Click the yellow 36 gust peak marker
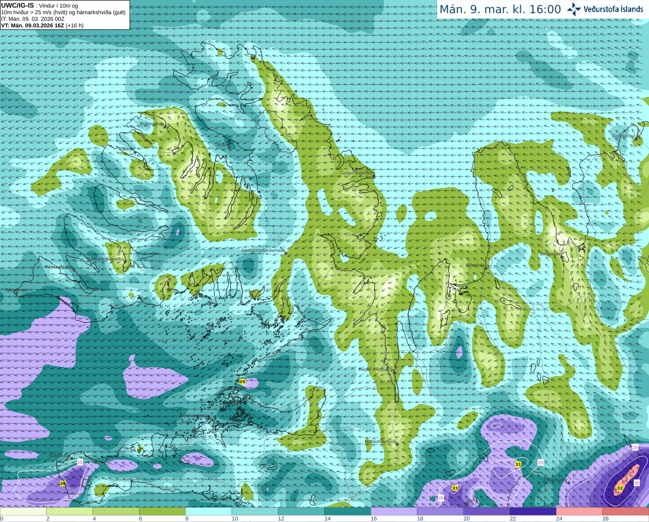 pyautogui.click(x=63, y=483)
